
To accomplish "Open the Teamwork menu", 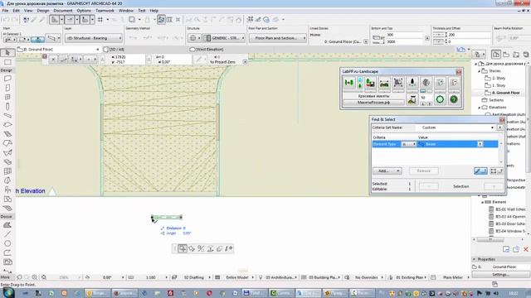I will [105, 11].
